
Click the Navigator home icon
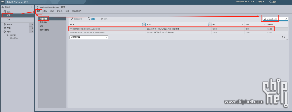click(x=2, y=7)
